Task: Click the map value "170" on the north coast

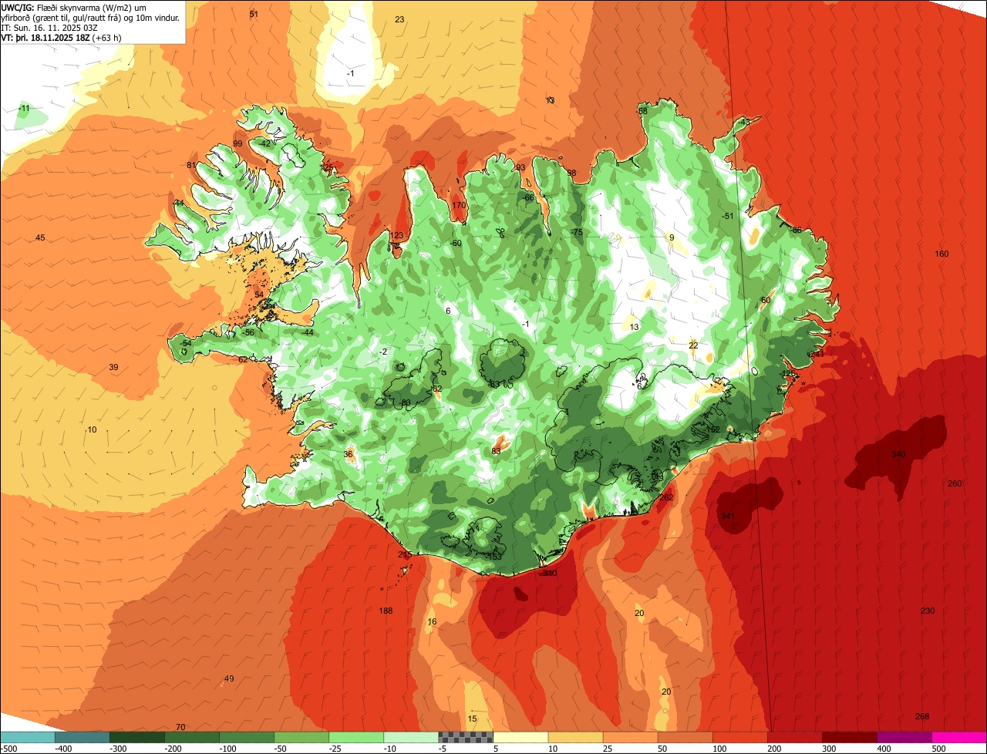Action: click(x=459, y=205)
